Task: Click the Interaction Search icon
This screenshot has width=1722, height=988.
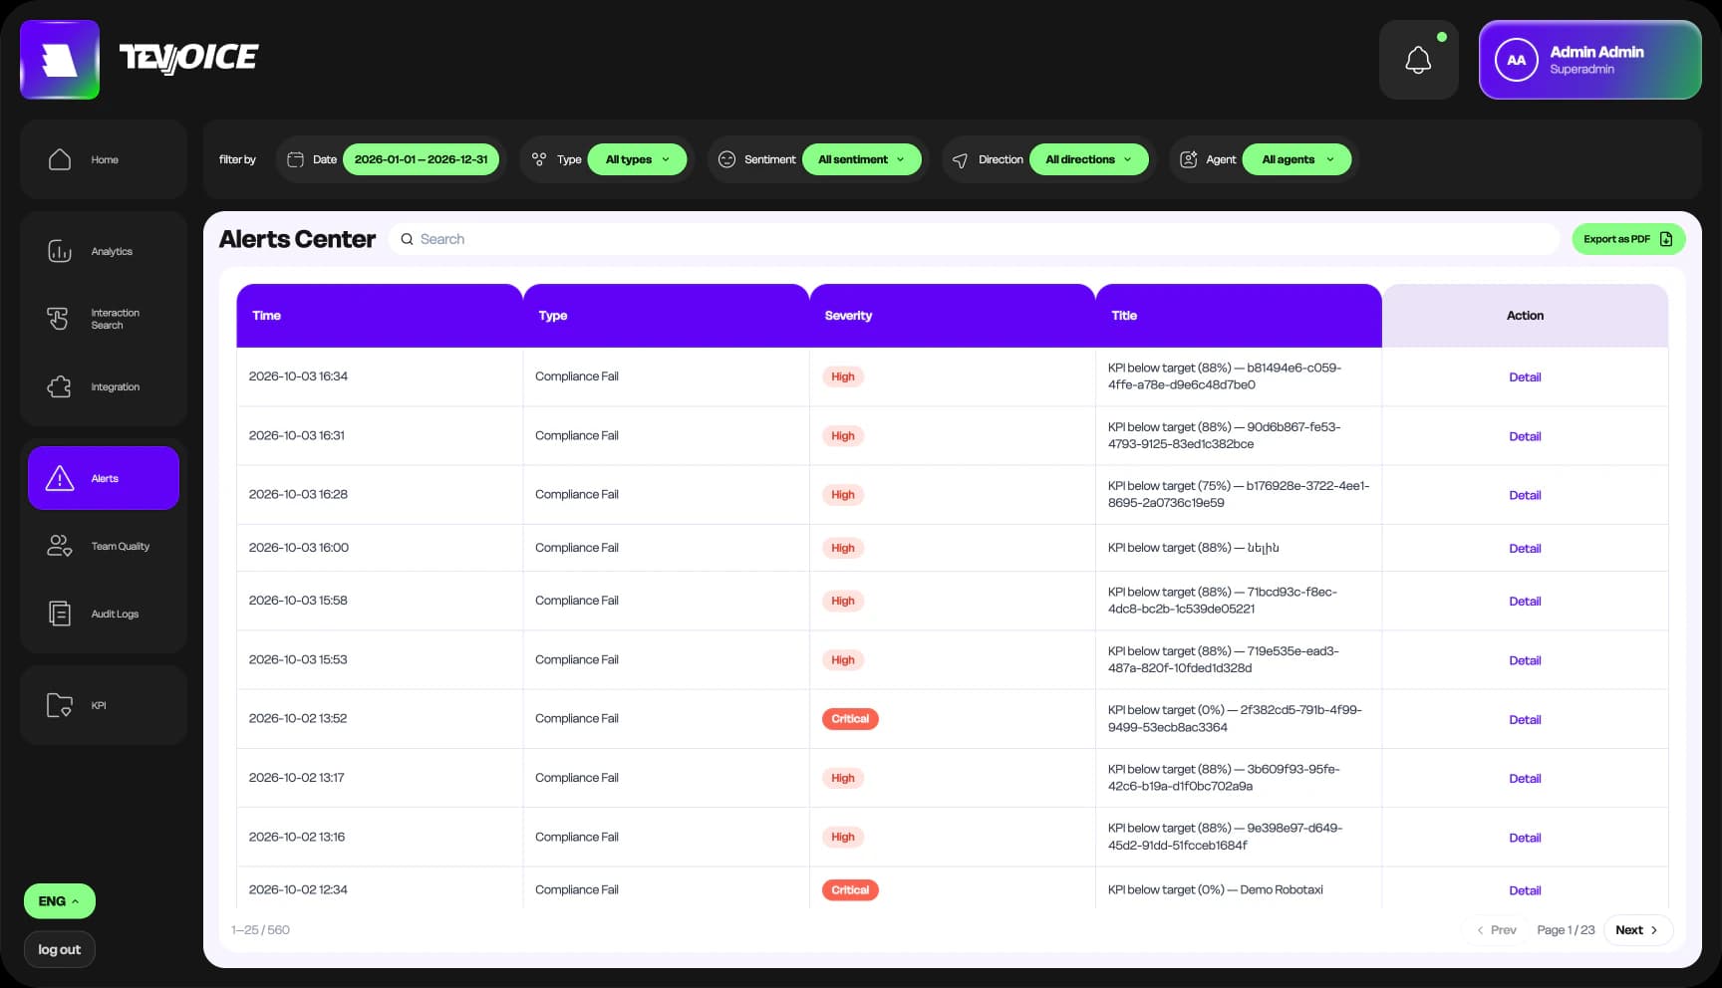Action: 58,319
